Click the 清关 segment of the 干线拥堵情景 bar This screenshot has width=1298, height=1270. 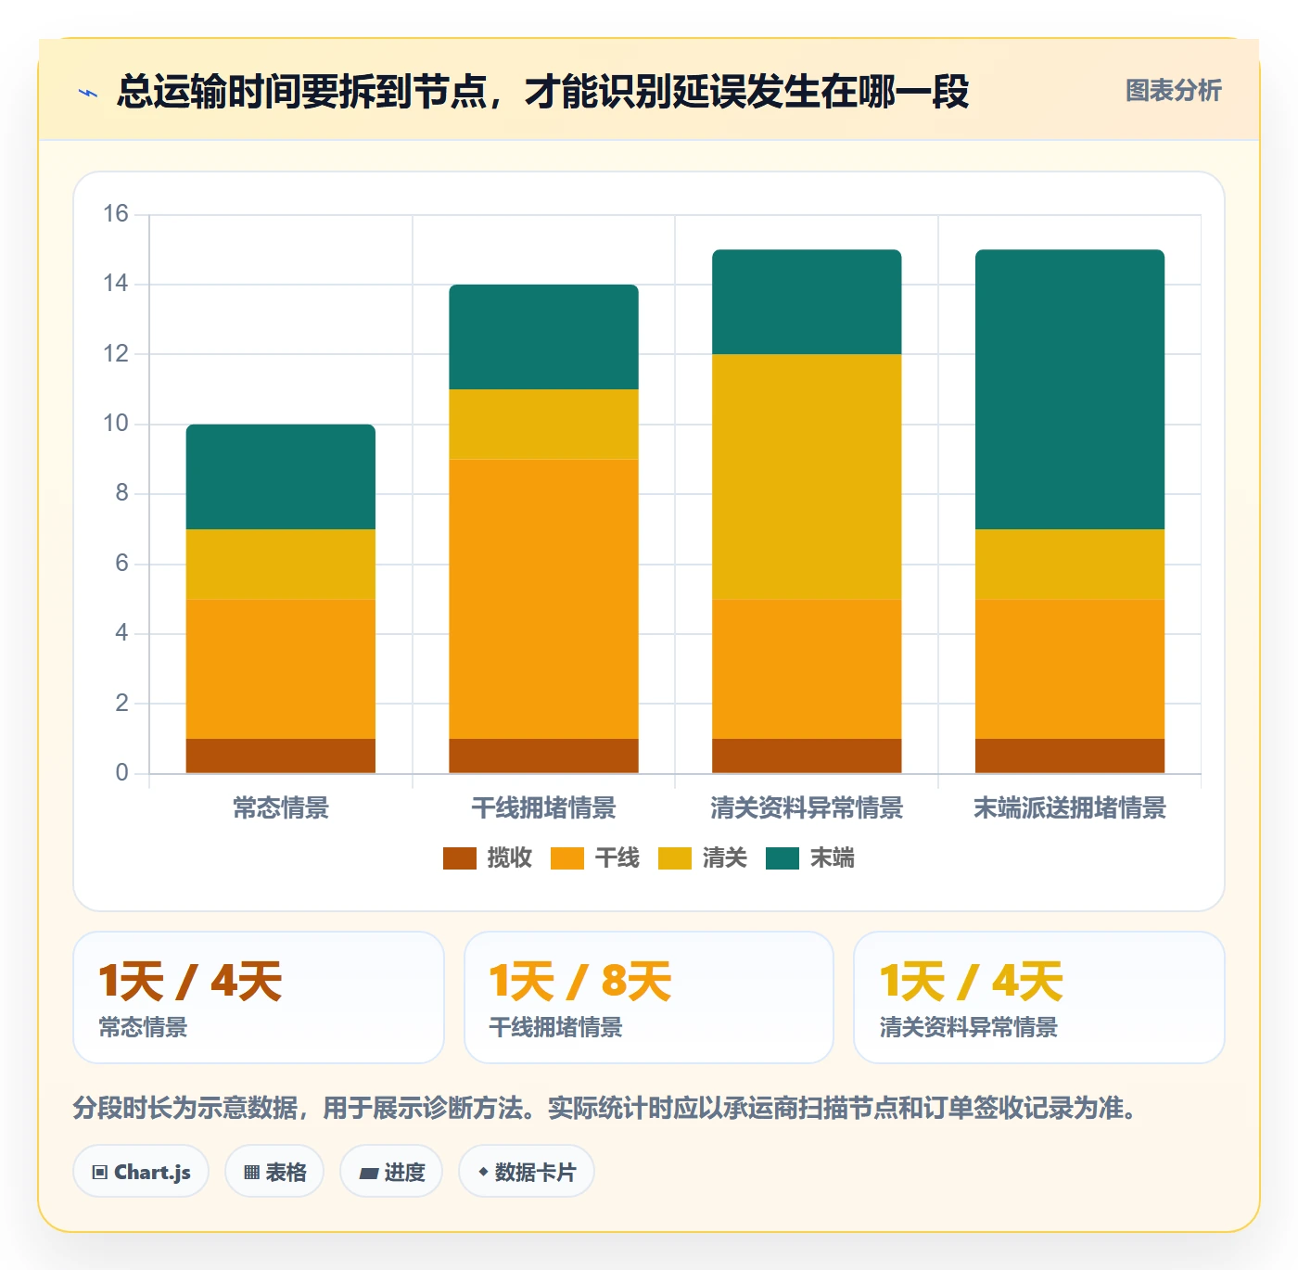click(544, 425)
